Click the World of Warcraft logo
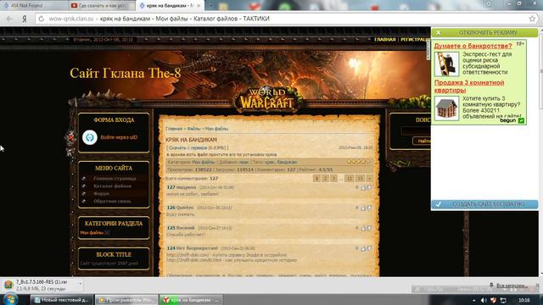This screenshot has height=305, width=543. pos(267,100)
